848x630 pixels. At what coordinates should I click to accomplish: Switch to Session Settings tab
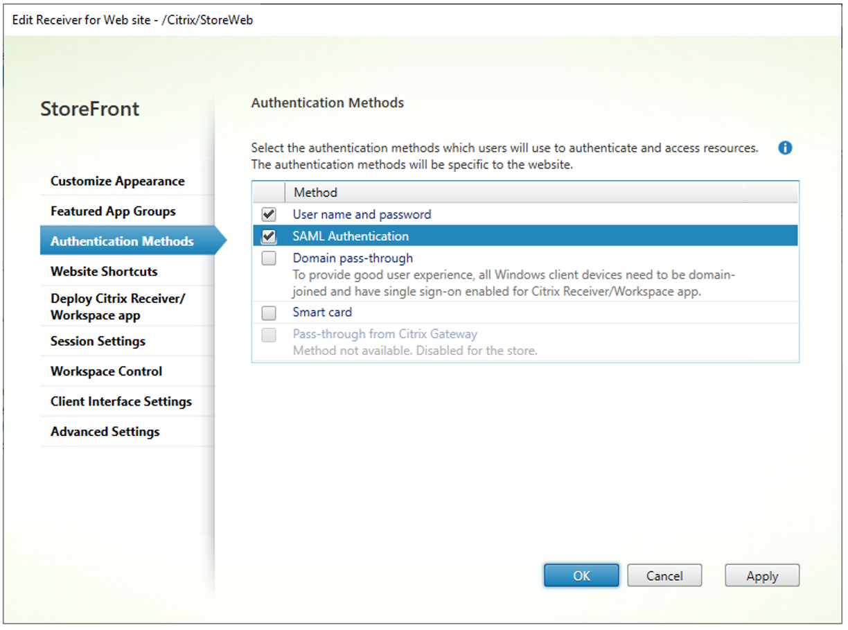[x=98, y=341]
